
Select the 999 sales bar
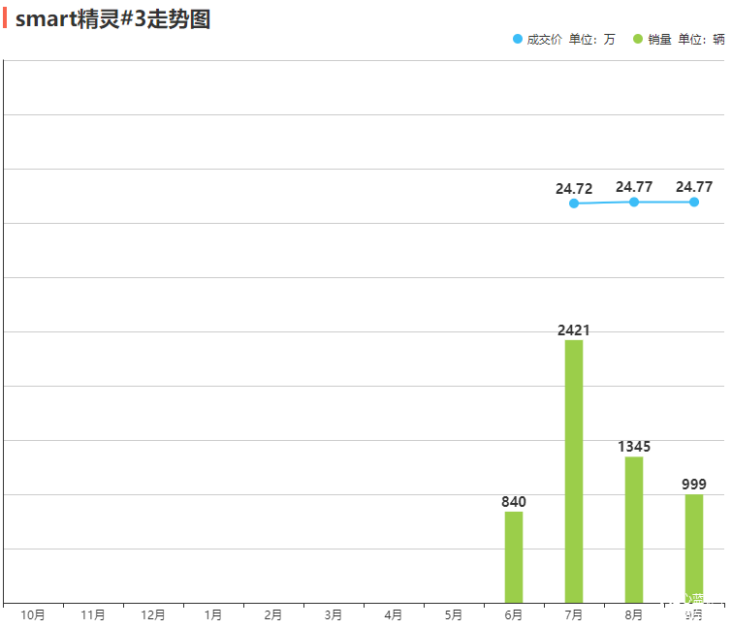tap(694, 548)
